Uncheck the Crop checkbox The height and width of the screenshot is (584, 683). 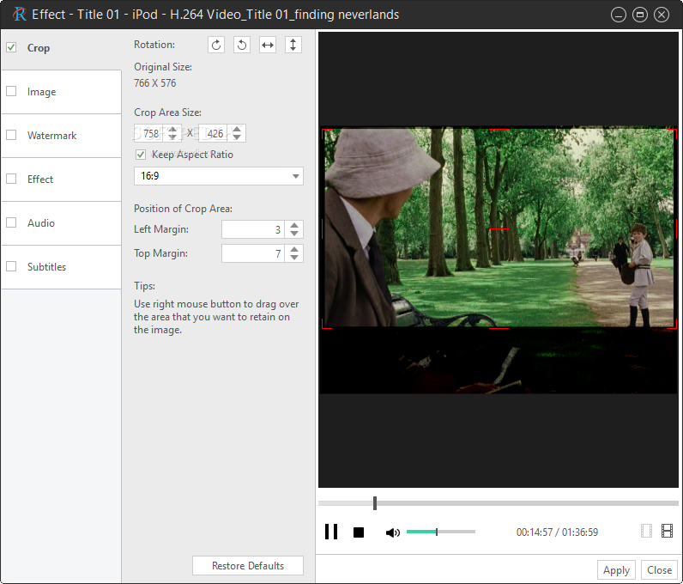tap(11, 47)
